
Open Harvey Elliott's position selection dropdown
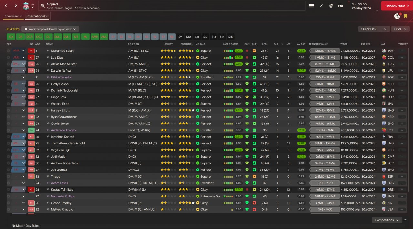click(19, 110)
